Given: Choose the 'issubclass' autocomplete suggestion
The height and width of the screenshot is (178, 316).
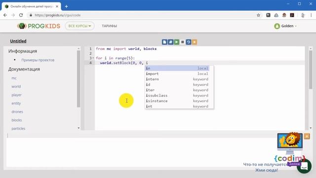Looking at the screenshot, I should (177, 95).
